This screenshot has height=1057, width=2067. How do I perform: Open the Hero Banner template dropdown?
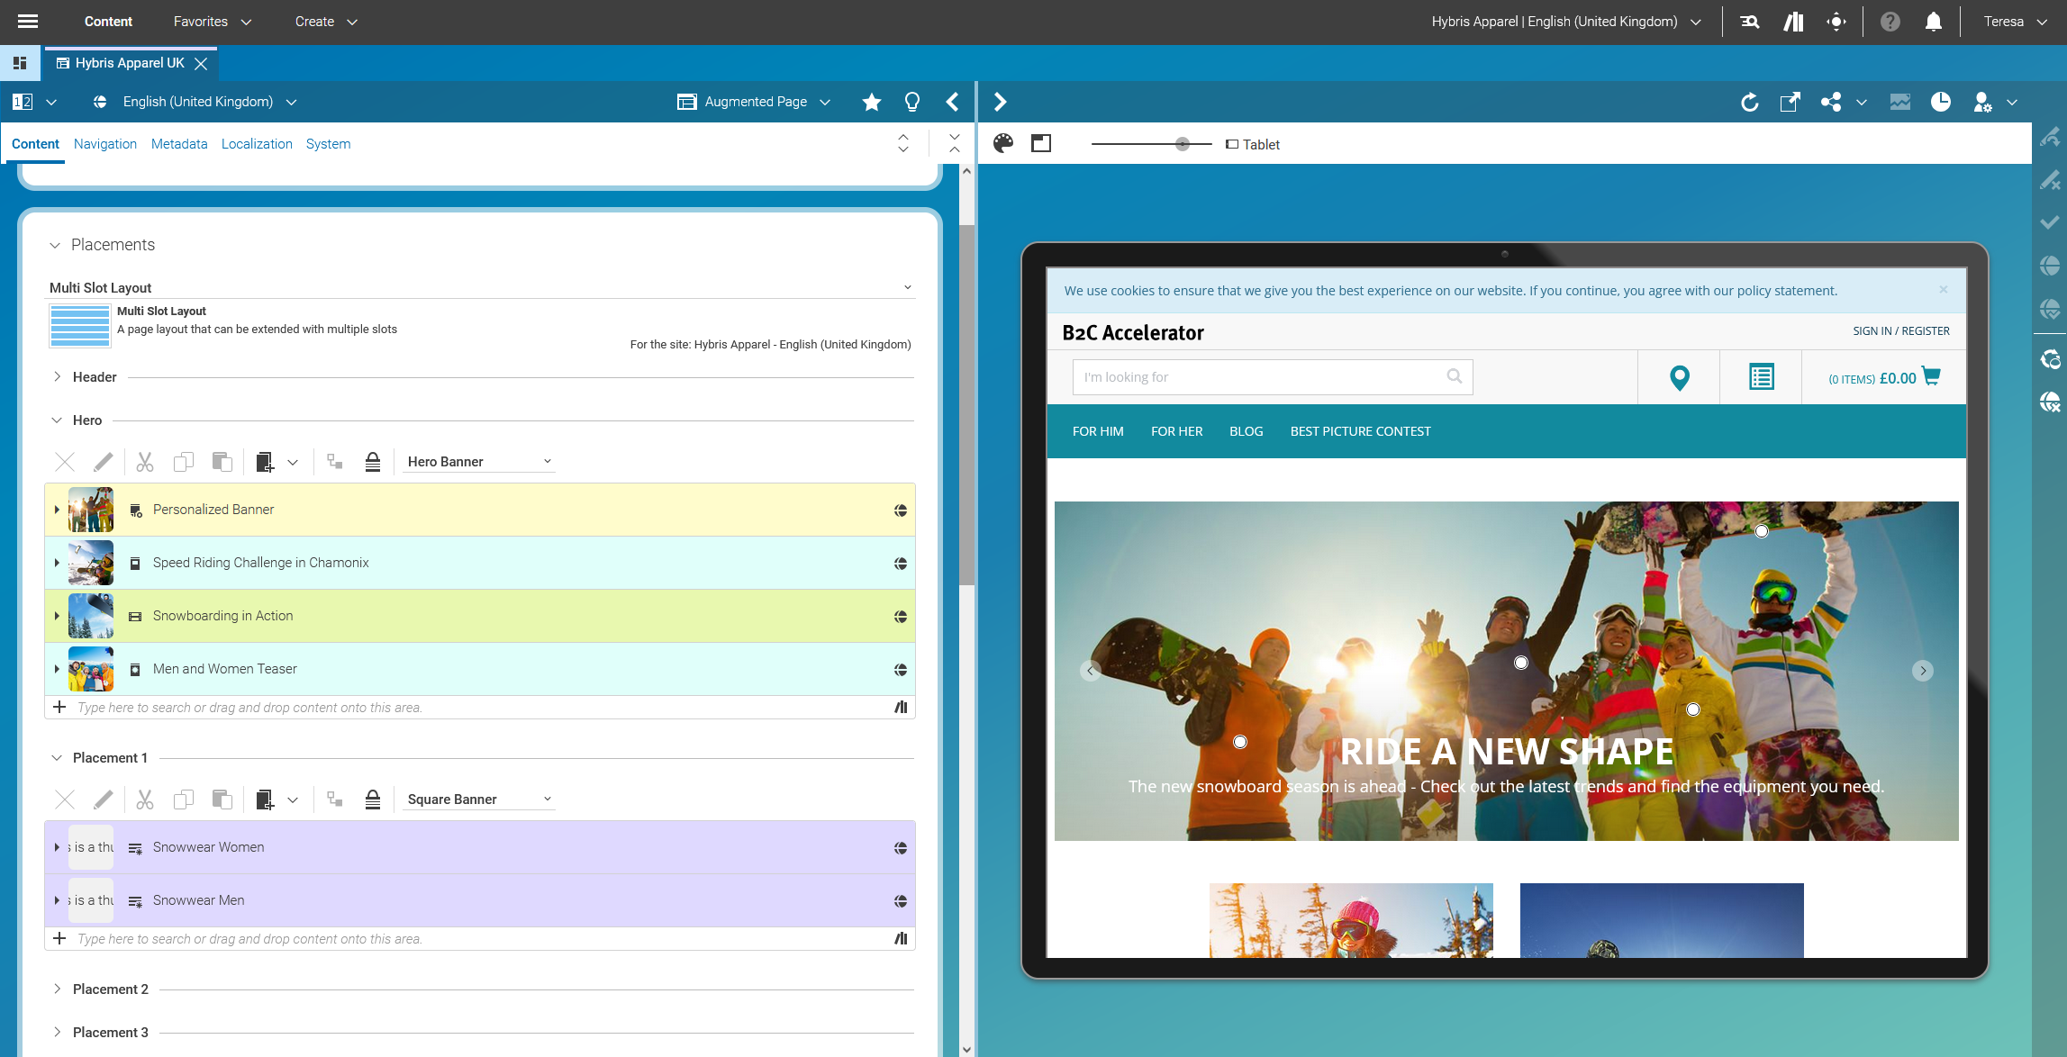point(478,461)
